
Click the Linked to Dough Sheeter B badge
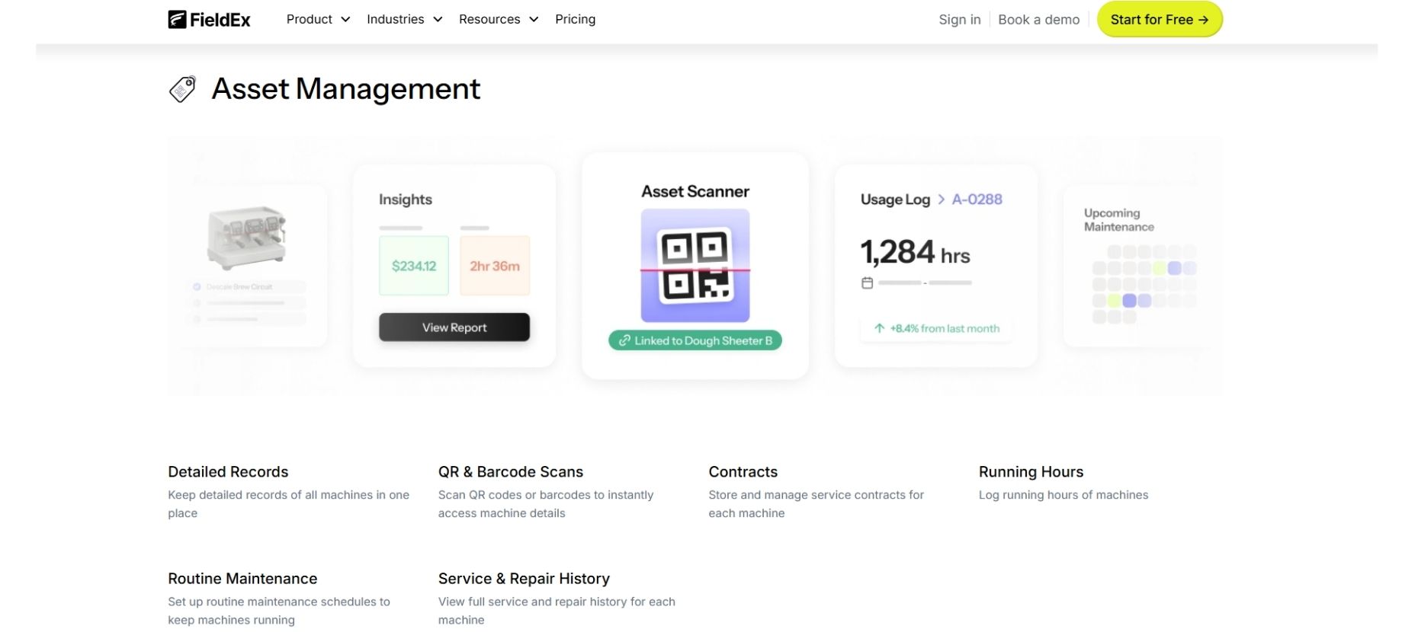click(x=695, y=340)
